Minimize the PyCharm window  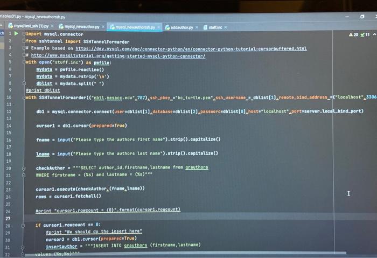tap(347, 17)
